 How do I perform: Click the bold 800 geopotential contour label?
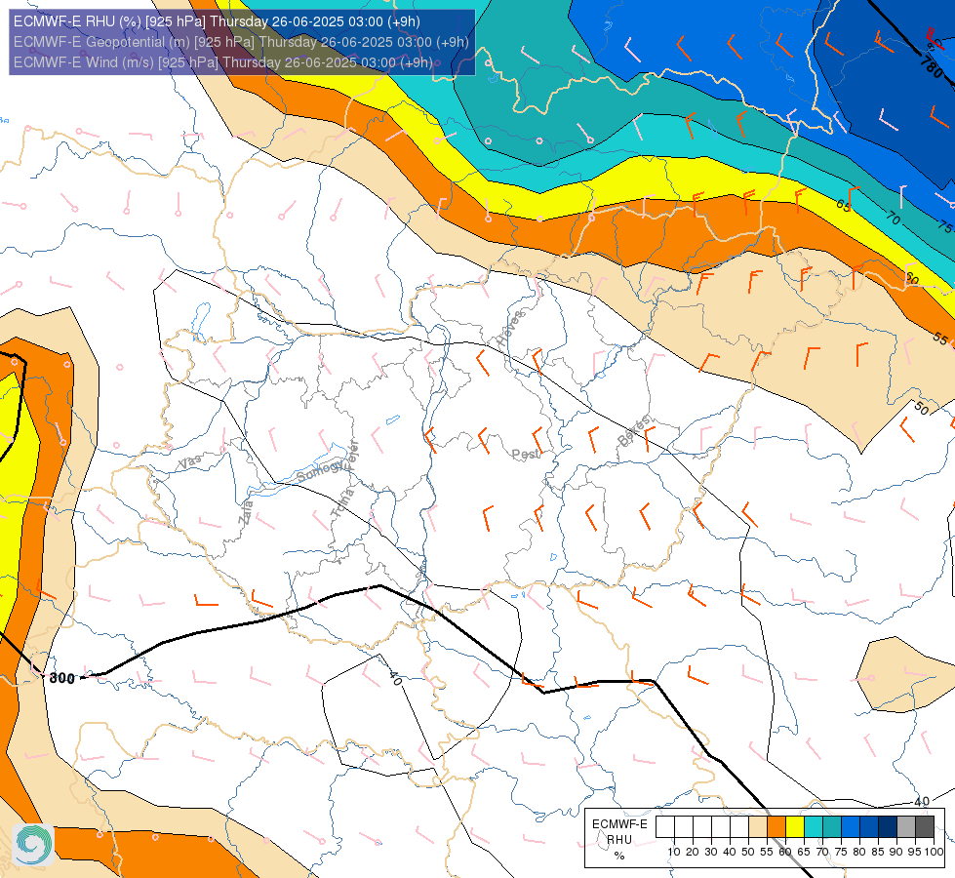point(61,678)
